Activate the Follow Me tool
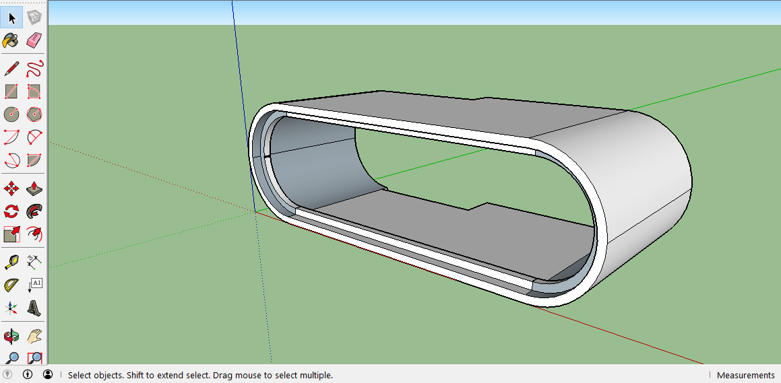Viewport: 781px width, 383px height. coord(34,211)
